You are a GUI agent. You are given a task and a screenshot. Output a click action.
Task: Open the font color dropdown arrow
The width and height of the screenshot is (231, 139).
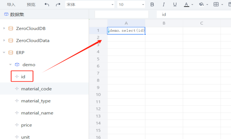pyautogui.click(x=192, y=4)
